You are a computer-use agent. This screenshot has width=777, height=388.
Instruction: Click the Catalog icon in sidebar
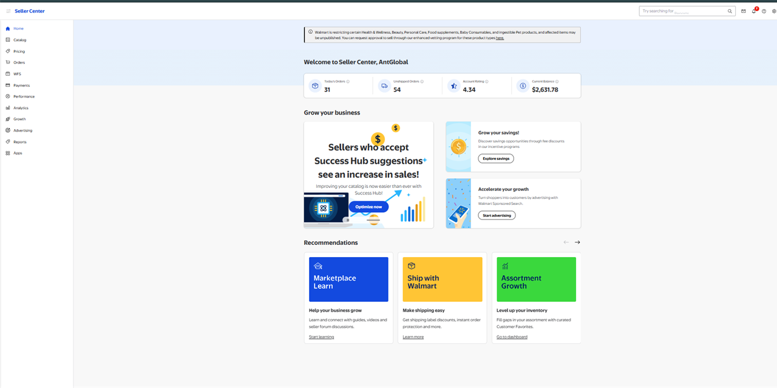click(8, 40)
